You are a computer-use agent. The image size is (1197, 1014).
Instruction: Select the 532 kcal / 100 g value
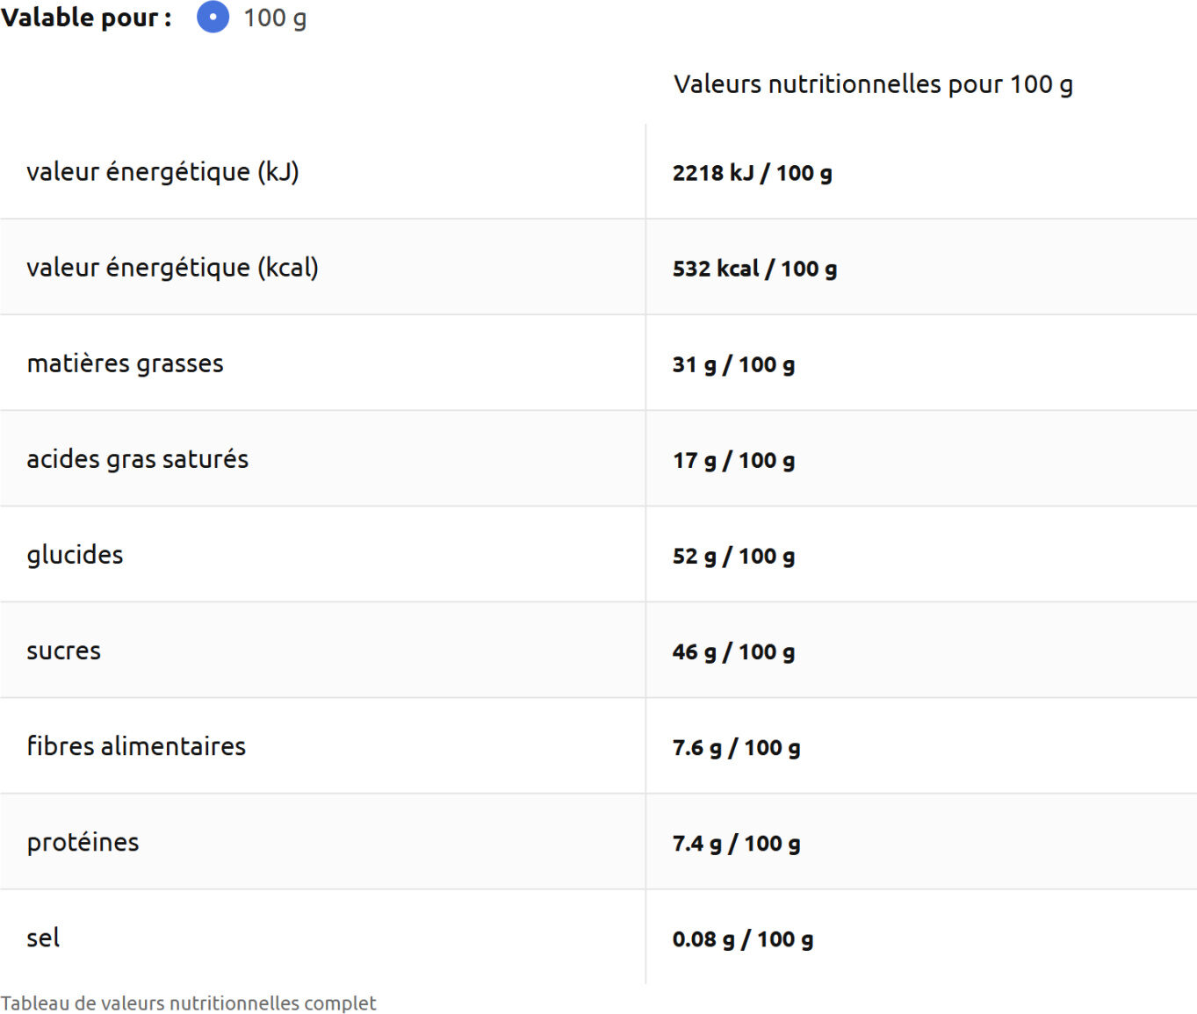point(754,269)
